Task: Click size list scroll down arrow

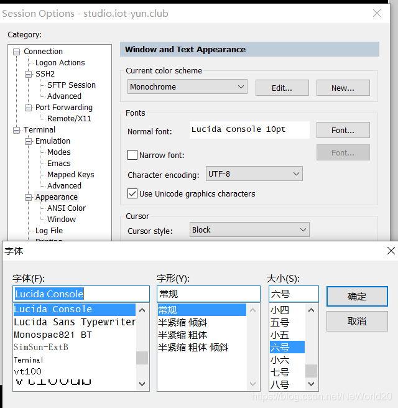Action: (x=311, y=384)
